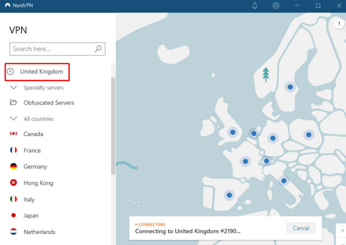Image resolution: width=346 pixels, height=245 pixels.
Task: Select France from the country list
Action: point(32,150)
